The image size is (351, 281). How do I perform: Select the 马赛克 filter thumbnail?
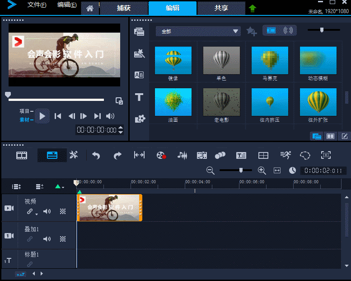(270, 60)
